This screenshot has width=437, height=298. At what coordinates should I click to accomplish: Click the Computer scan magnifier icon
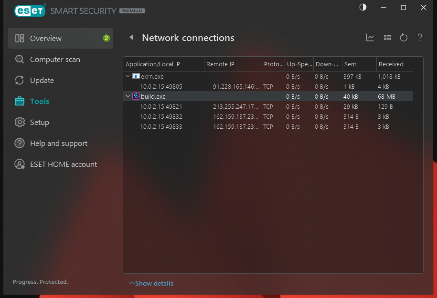tap(20, 59)
